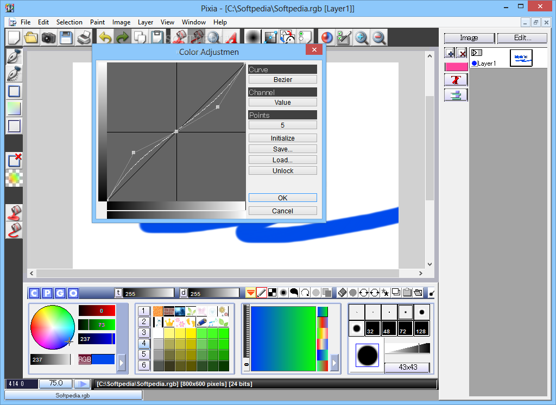Click the Layer1 thumbnail preview
This screenshot has width=556, height=405.
(521, 58)
